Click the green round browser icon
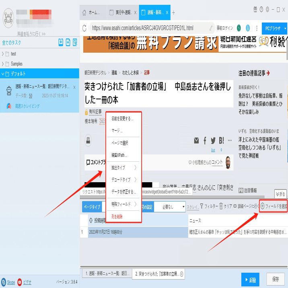Screen dimensions: 288x288 point(239,28)
